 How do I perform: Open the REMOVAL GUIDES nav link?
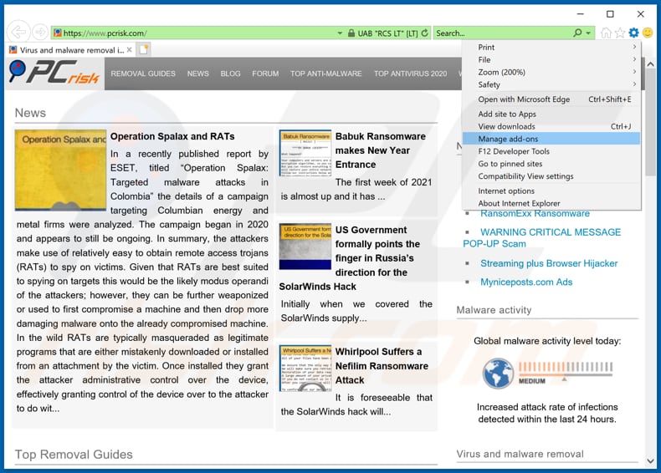(x=143, y=74)
